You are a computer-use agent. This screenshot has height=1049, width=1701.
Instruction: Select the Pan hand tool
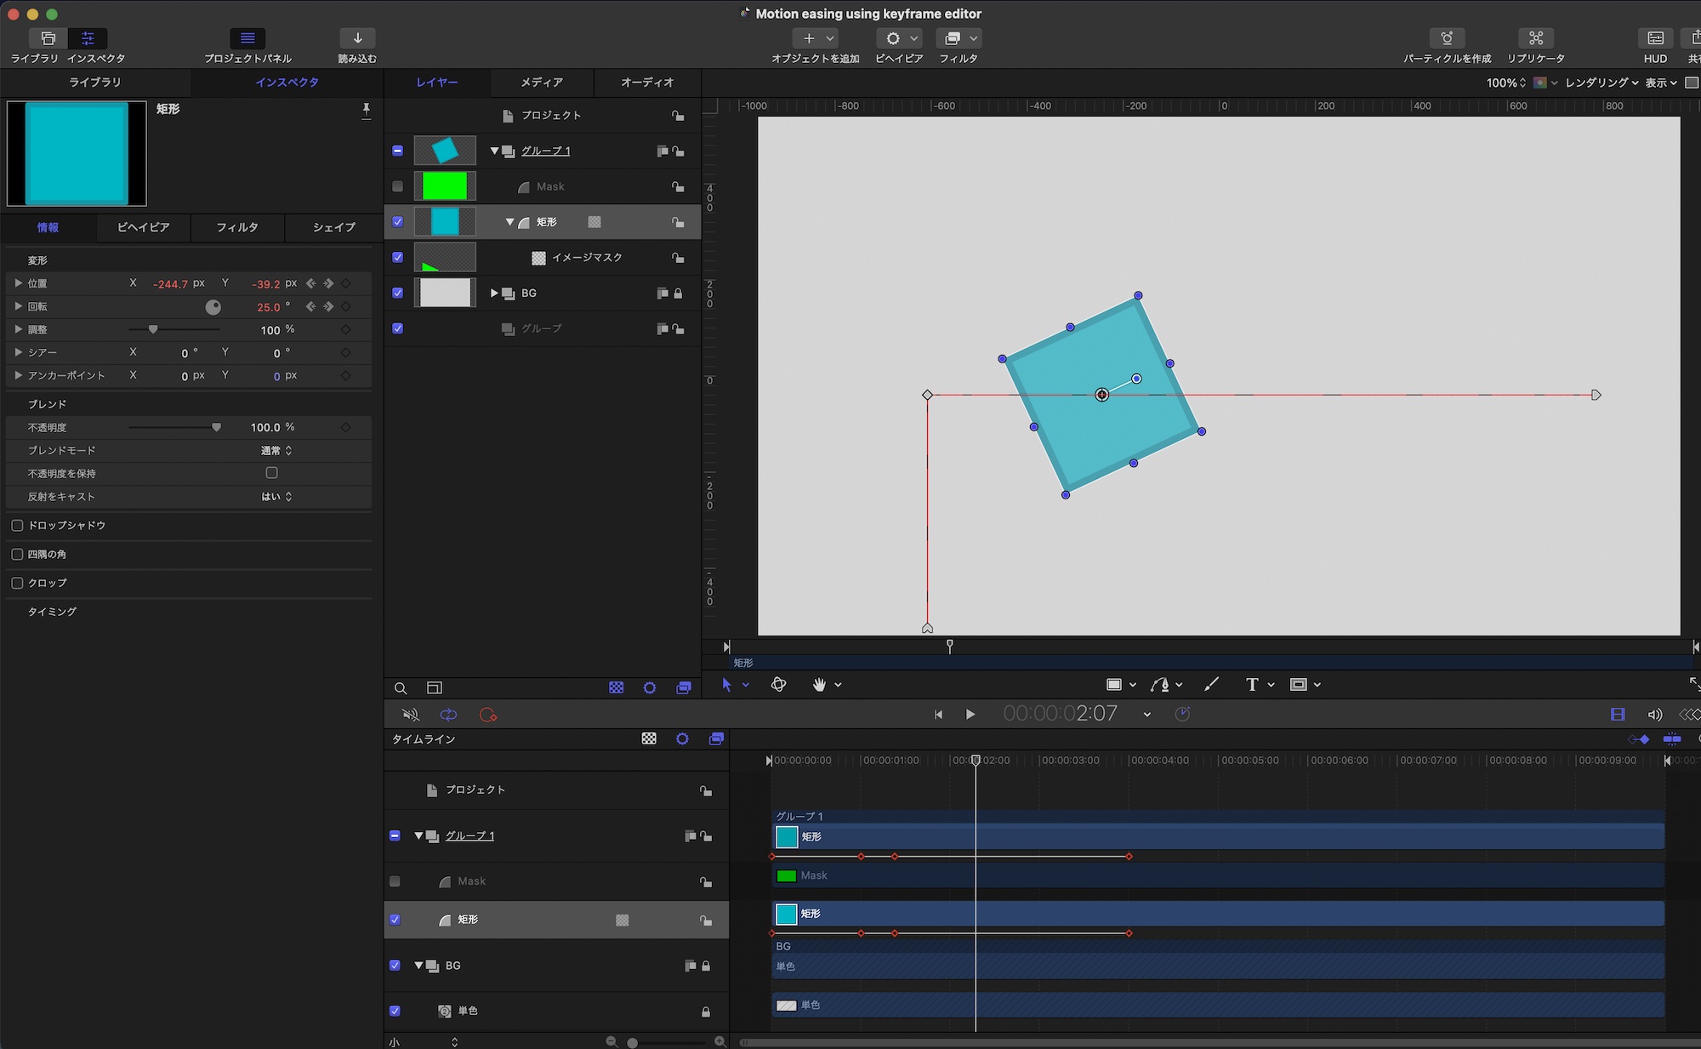click(x=819, y=685)
